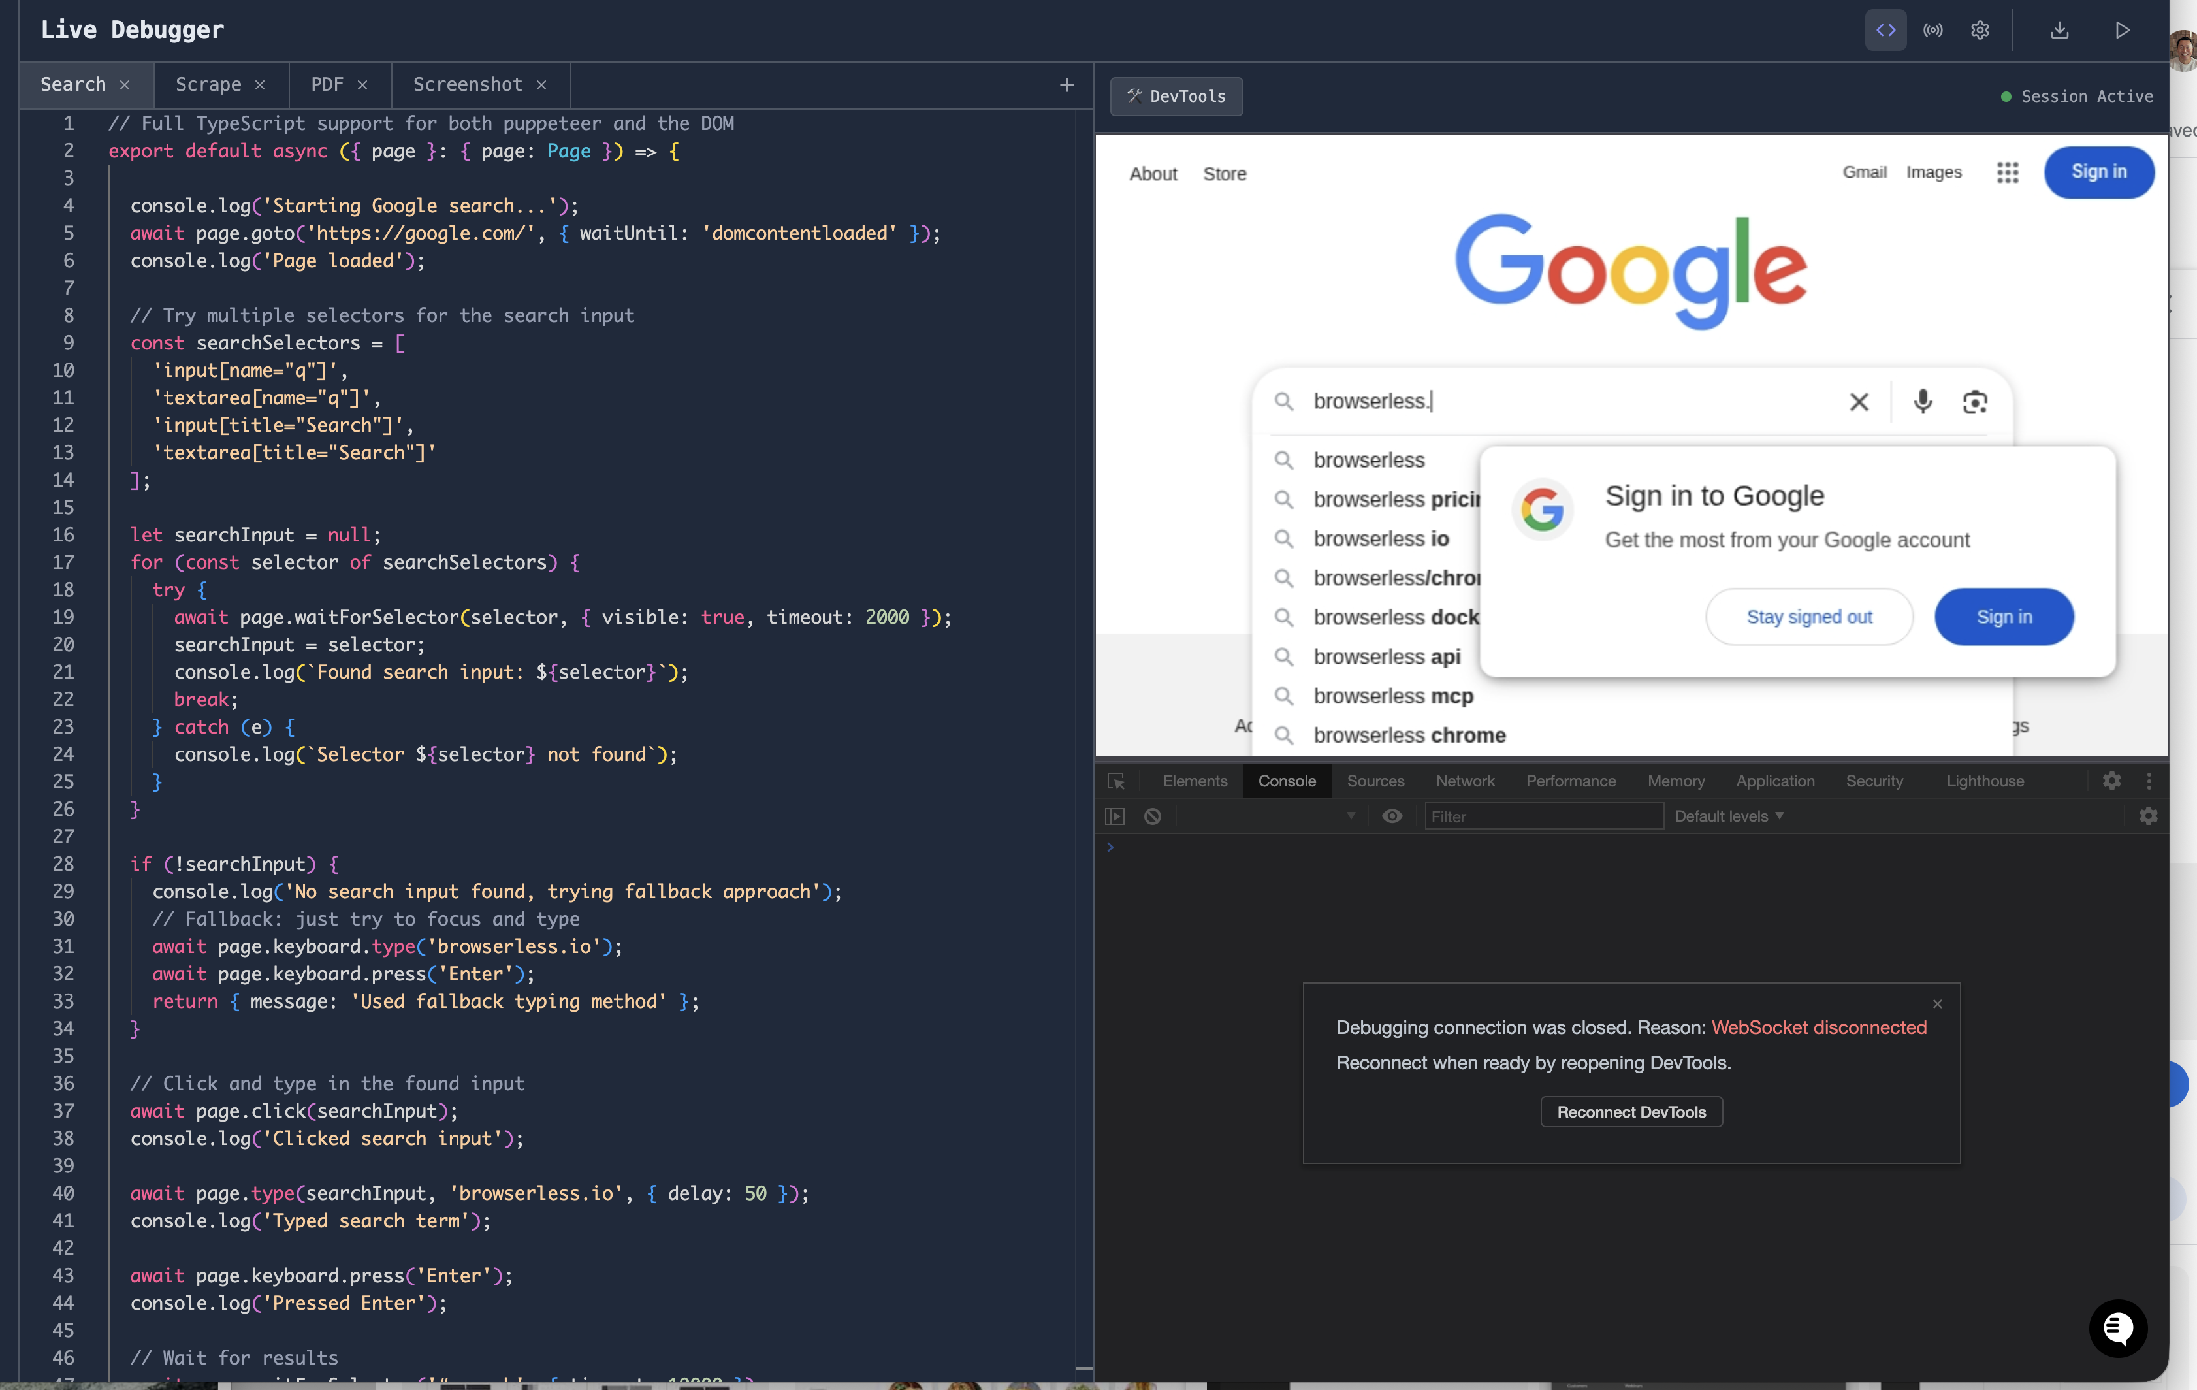Image resolution: width=2197 pixels, height=1390 pixels.
Task: Click the download icon in header
Action: coord(2059,30)
